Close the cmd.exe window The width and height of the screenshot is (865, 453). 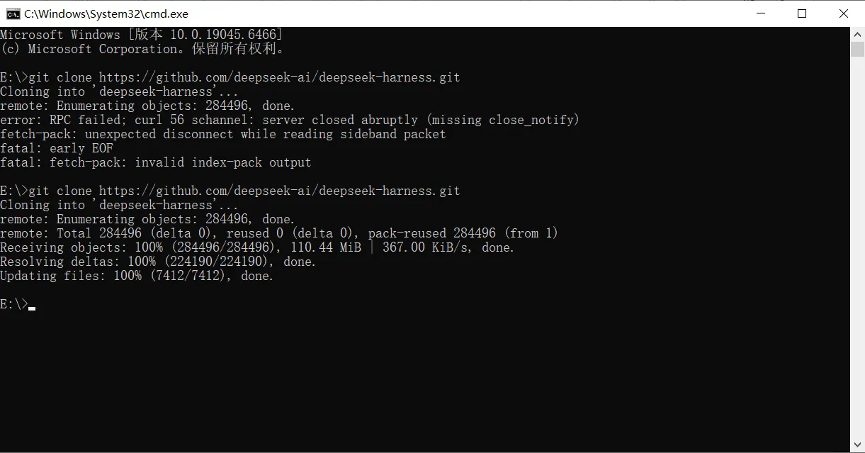click(843, 13)
